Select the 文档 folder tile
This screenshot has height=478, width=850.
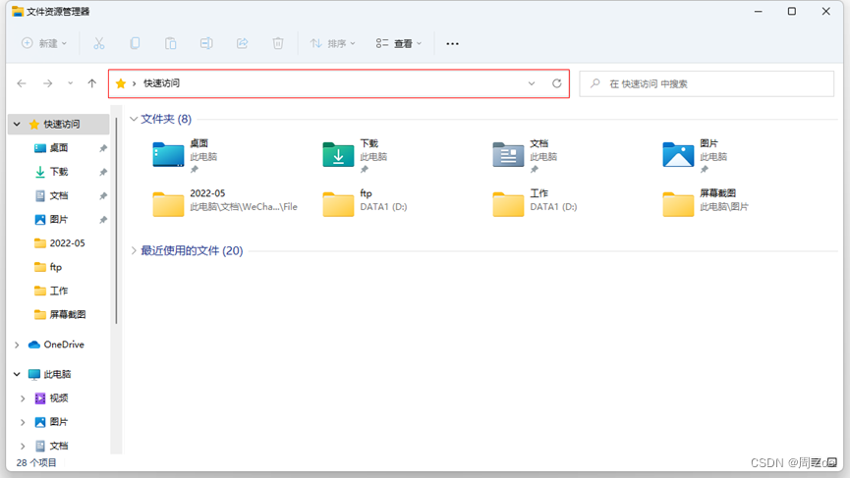526,155
